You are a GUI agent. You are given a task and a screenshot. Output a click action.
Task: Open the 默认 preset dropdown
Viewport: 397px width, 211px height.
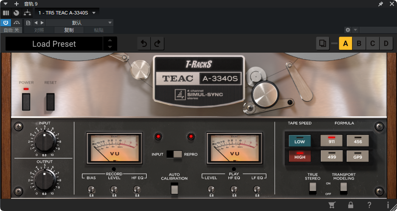pos(79,23)
